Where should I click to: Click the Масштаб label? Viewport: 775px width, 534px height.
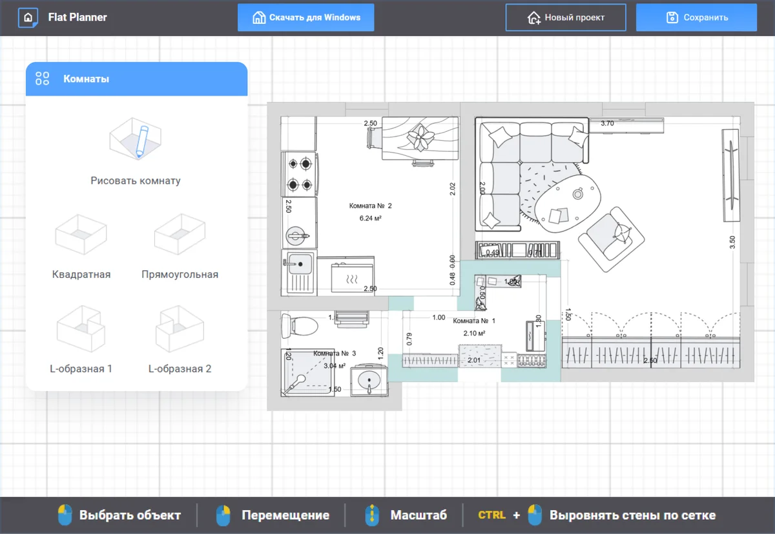[418, 515]
